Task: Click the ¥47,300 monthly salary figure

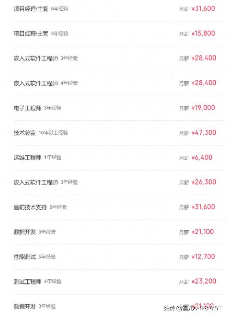Action: 203,133
